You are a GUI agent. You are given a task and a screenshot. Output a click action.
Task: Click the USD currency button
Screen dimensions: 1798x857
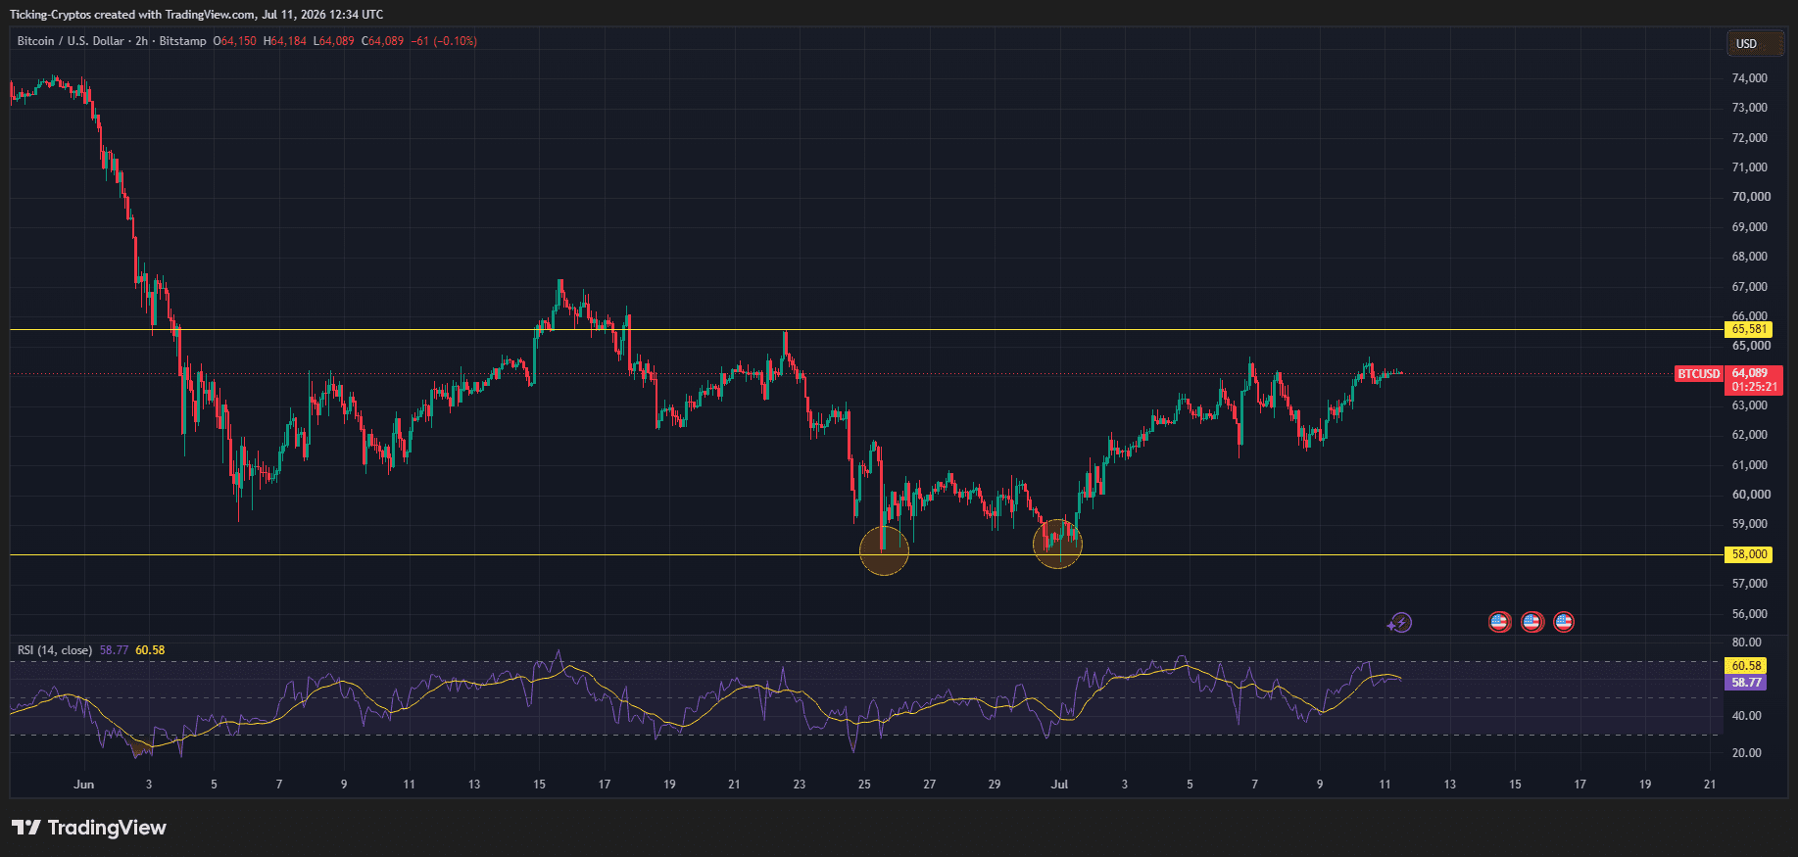[x=1755, y=43]
